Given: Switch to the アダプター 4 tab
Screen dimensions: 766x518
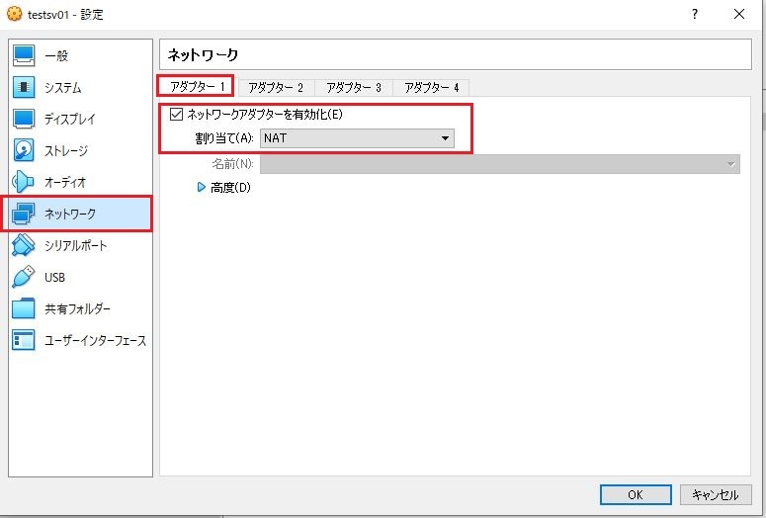Looking at the screenshot, I should (431, 87).
